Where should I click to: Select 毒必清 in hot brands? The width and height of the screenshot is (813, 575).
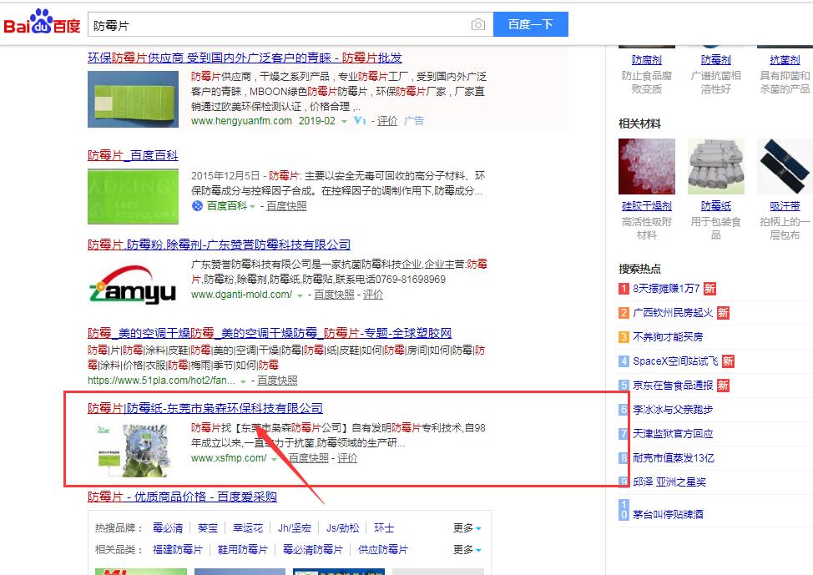coord(167,528)
